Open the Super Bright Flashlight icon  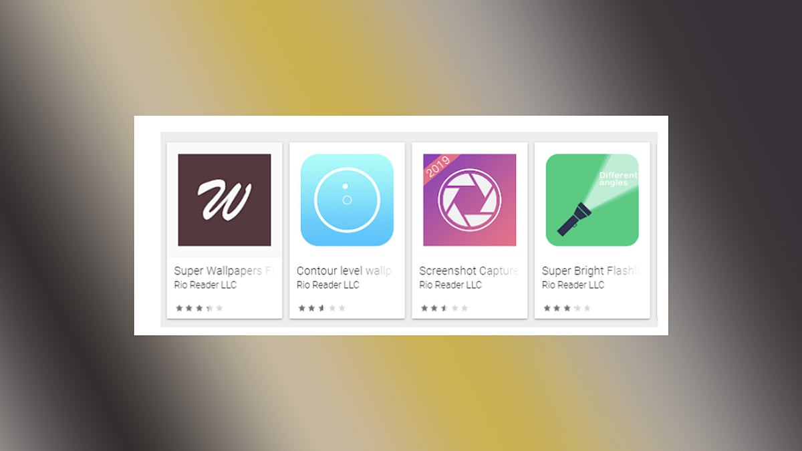point(592,200)
